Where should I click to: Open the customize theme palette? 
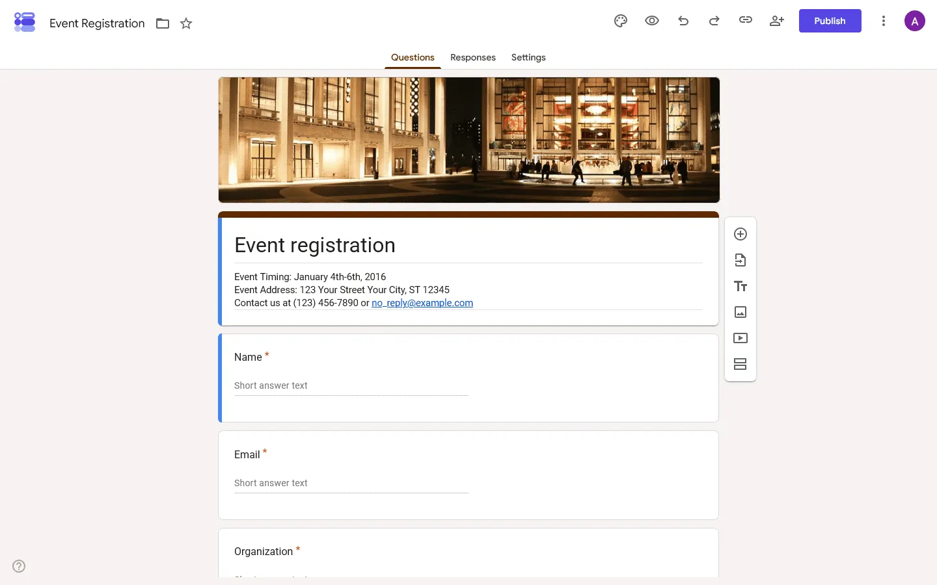tap(621, 21)
